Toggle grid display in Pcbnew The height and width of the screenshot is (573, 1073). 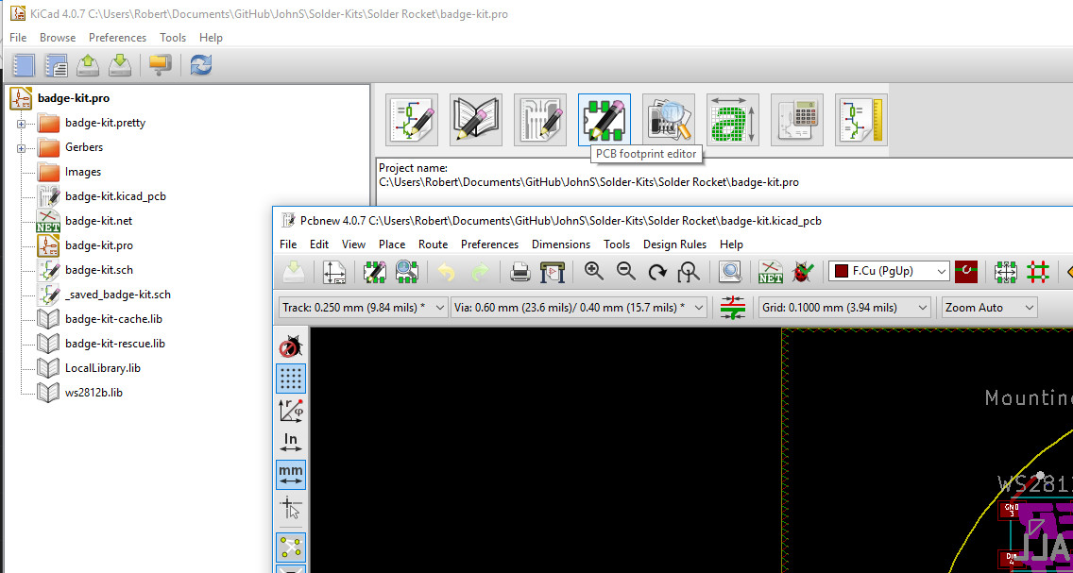point(291,379)
